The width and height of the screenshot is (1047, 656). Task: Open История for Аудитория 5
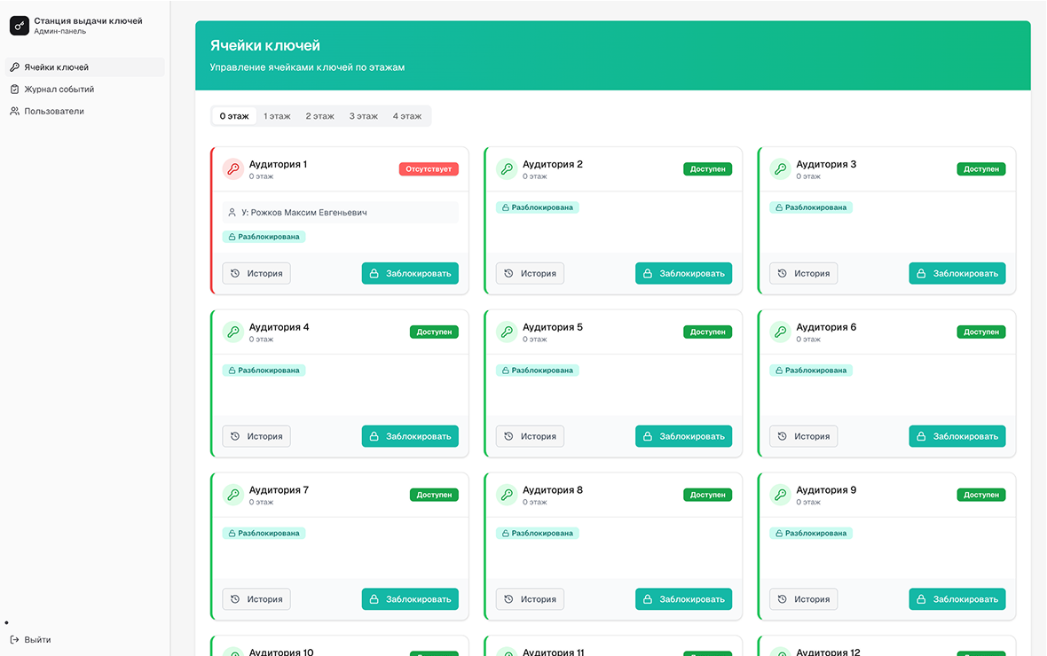531,436
